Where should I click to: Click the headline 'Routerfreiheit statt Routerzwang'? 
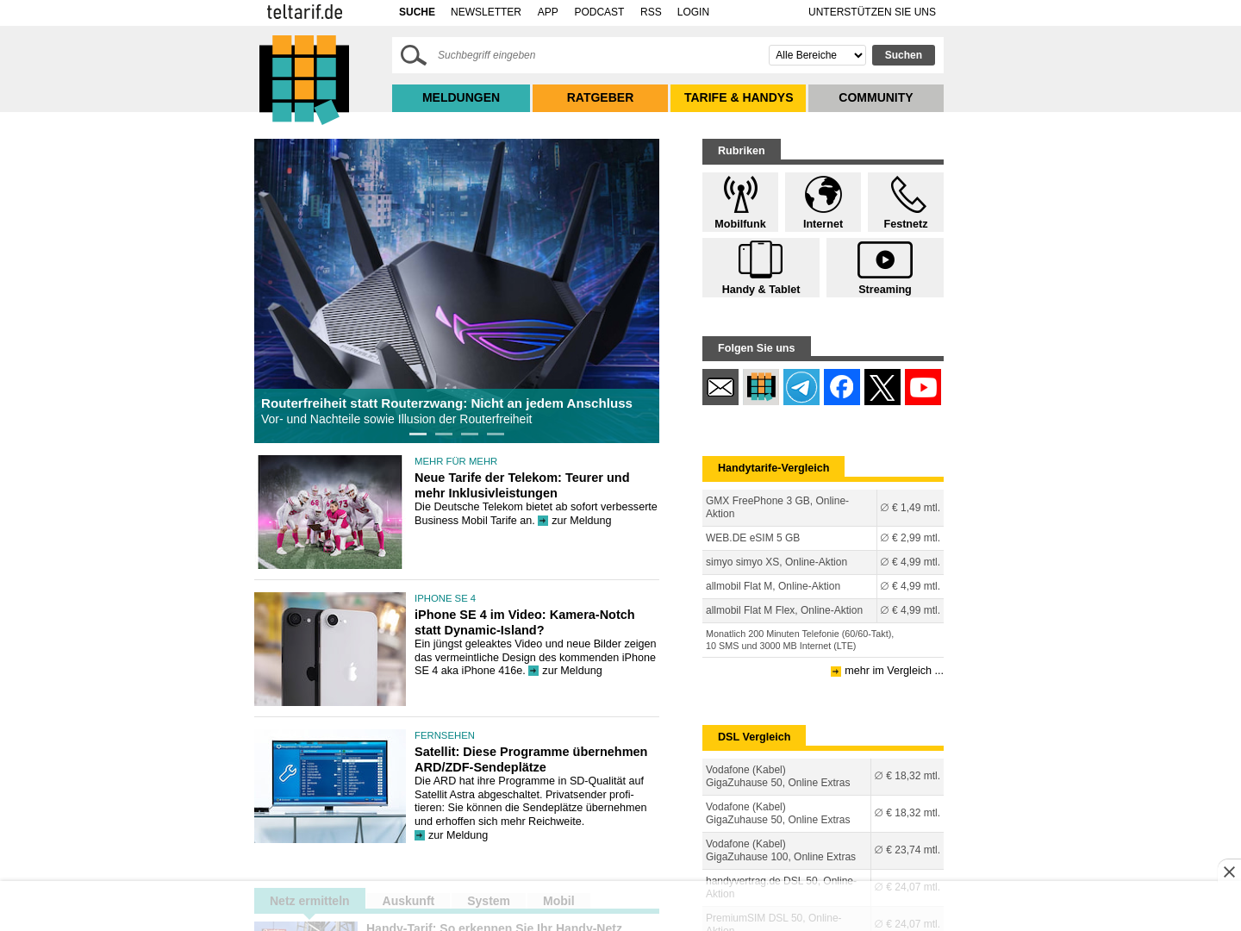(x=446, y=403)
